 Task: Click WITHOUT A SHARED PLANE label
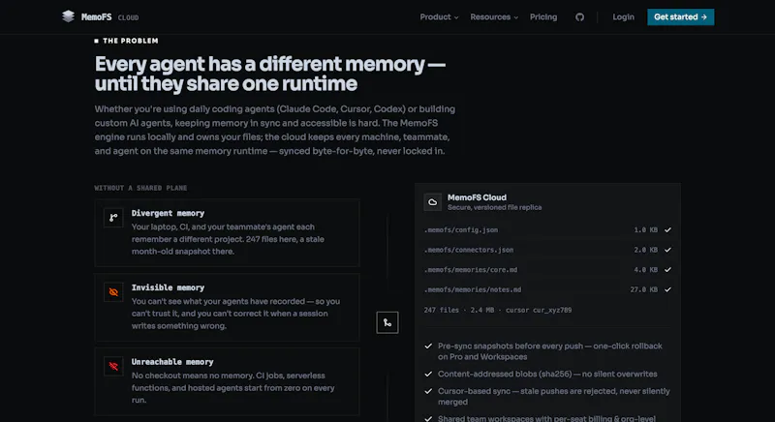tap(140, 188)
